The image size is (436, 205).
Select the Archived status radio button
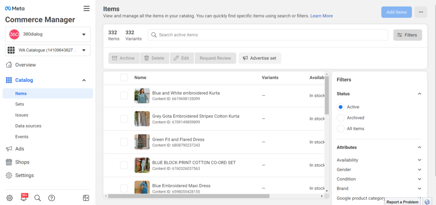[341, 118]
